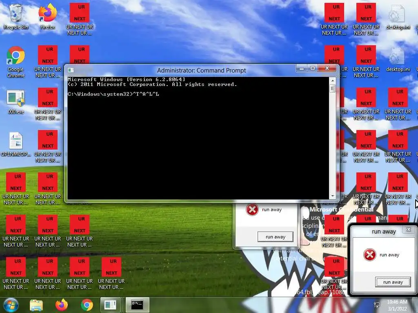Click the command line C:\Windows\system32 prompt
The width and height of the screenshot is (418, 313).
pos(113,94)
